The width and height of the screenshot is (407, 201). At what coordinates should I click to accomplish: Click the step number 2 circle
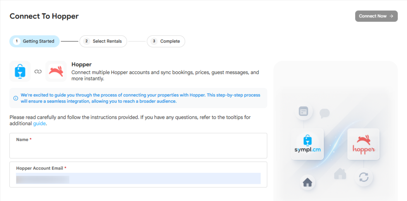(x=86, y=41)
